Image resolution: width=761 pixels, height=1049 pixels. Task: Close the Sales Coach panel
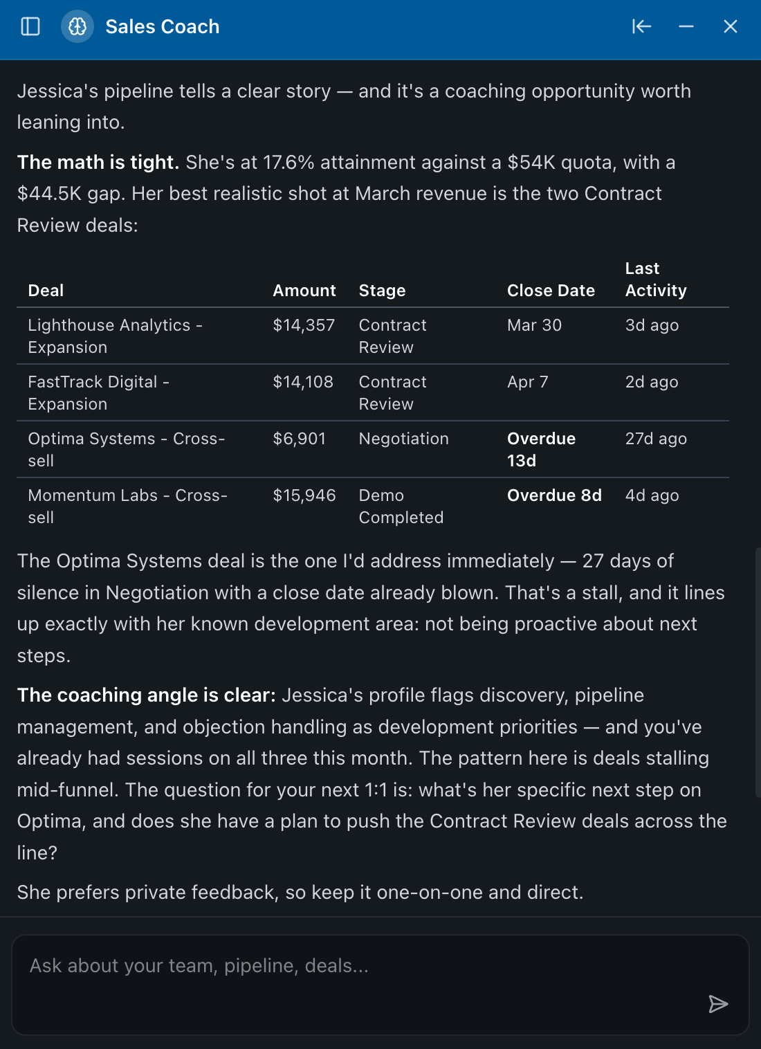(731, 26)
